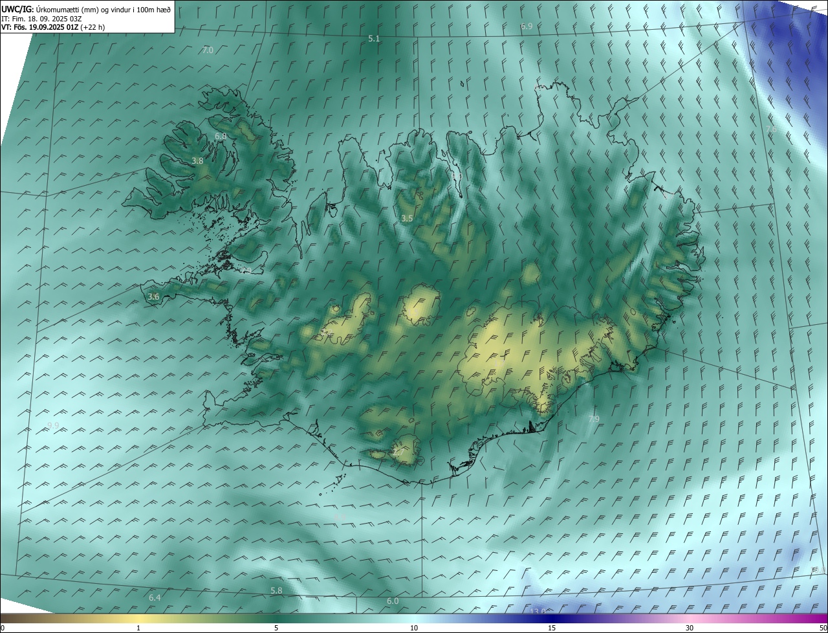Click the 10 tick on the color scale
This screenshot has width=828, height=633.
[414, 628]
